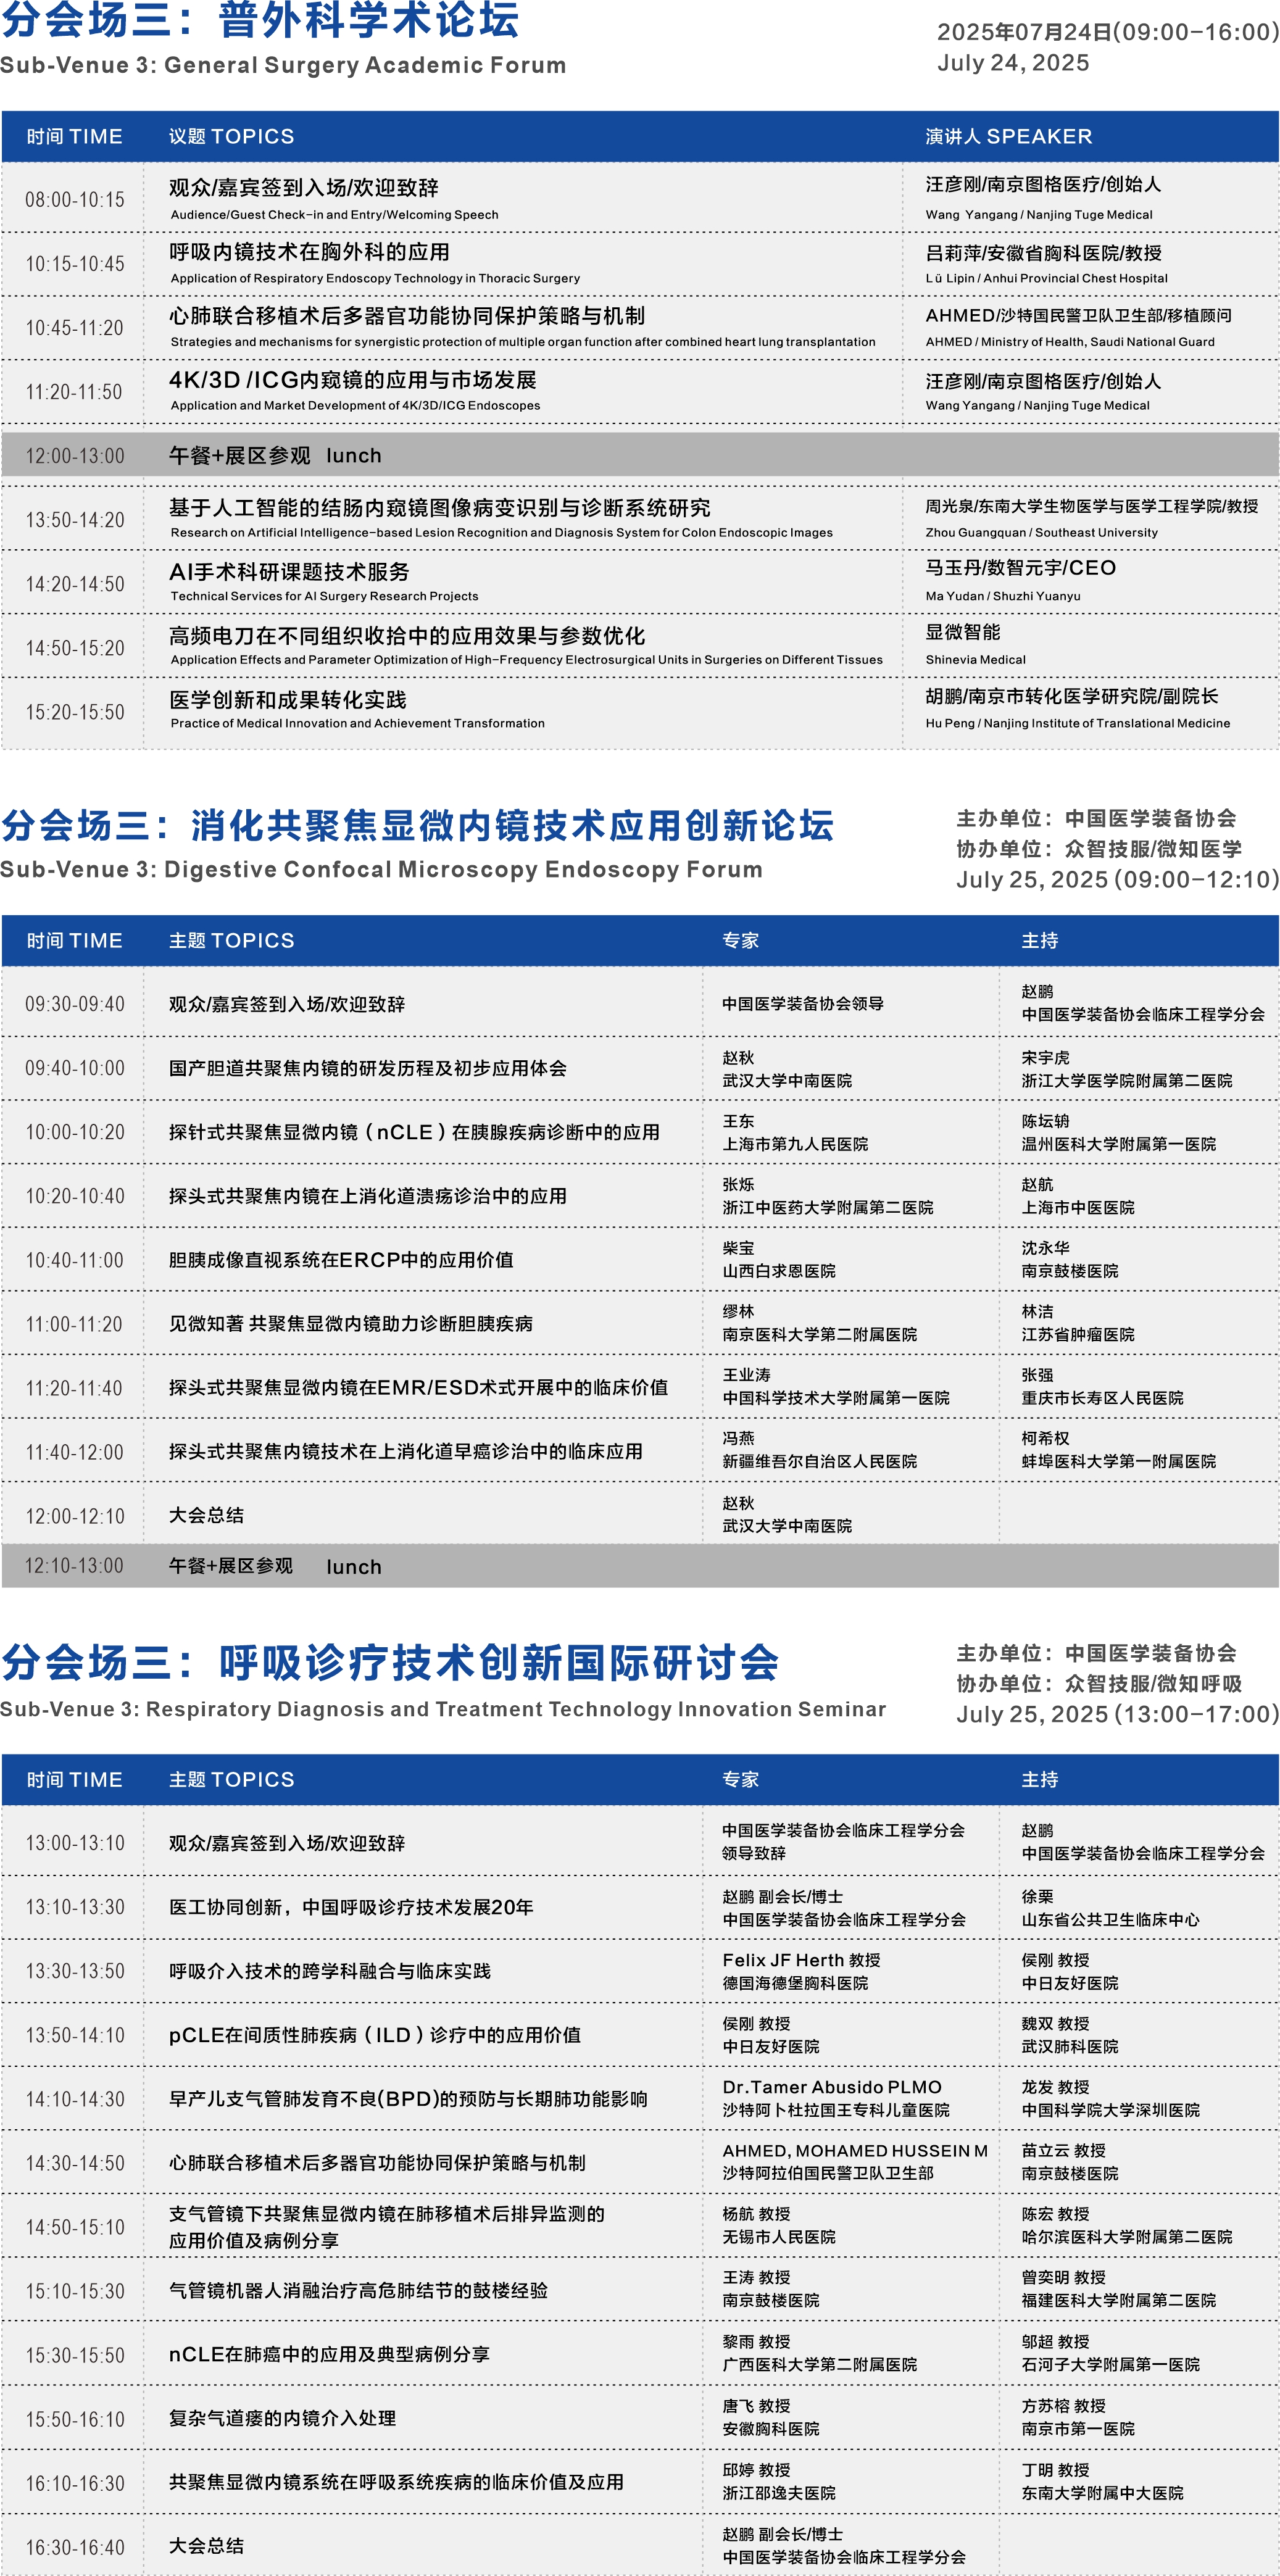
Task: Select topic '复杂气道瘘的内镜介入处理'
Action: (x=282, y=2418)
